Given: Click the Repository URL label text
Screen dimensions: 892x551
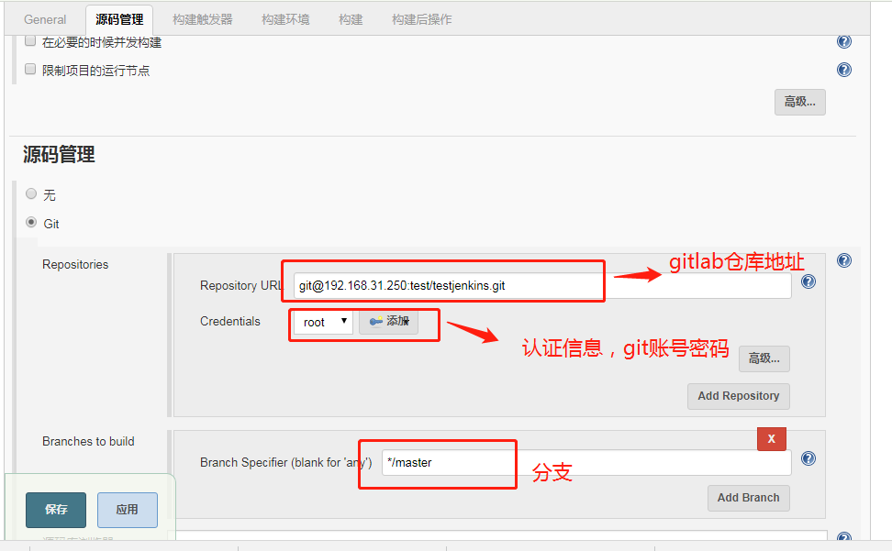Looking at the screenshot, I should click(241, 286).
